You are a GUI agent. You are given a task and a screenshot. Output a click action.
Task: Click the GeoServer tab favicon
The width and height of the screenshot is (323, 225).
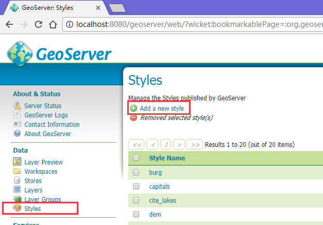pyautogui.click(x=15, y=8)
